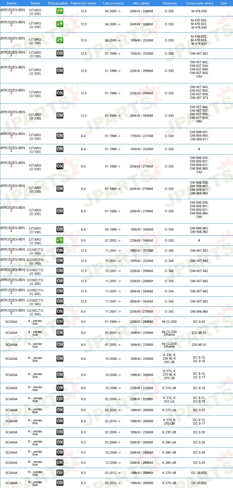Screen dimensions: 233x488
Task: Select the 06.2000 -> production date cell
Action: point(113,40)
